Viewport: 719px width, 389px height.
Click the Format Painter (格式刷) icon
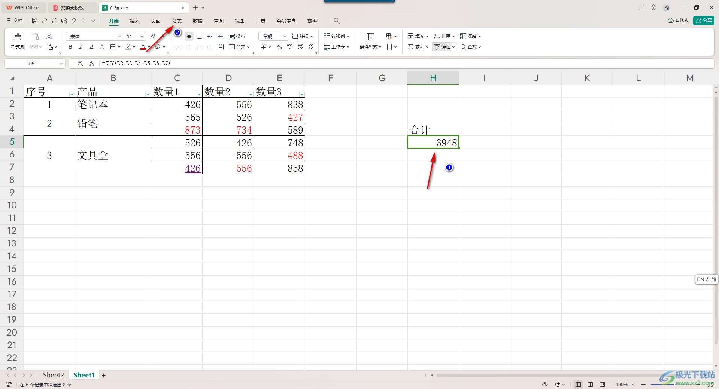coord(18,37)
